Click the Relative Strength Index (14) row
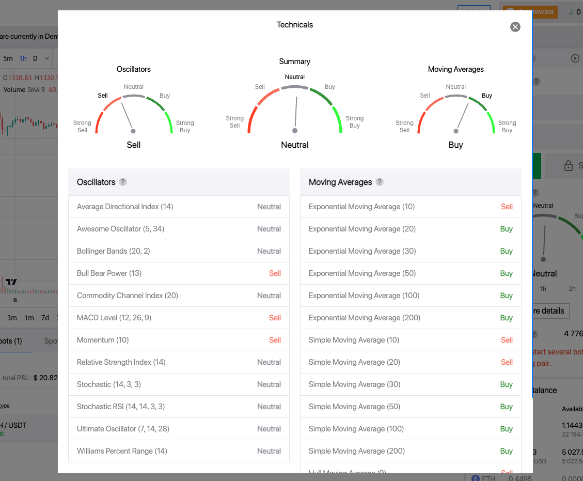Image resolution: width=583 pixels, height=481 pixels. [179, 362]
